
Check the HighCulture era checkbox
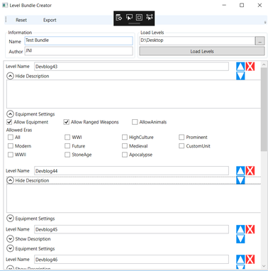[125, 137]
